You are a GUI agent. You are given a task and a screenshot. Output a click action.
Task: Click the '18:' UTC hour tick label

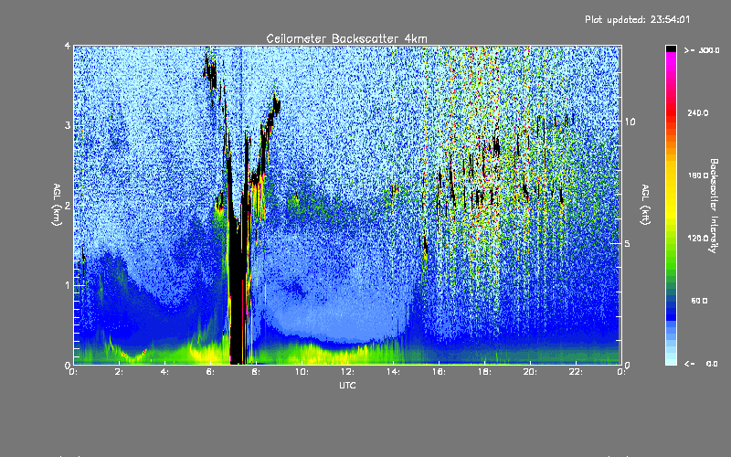coord(484,372)
